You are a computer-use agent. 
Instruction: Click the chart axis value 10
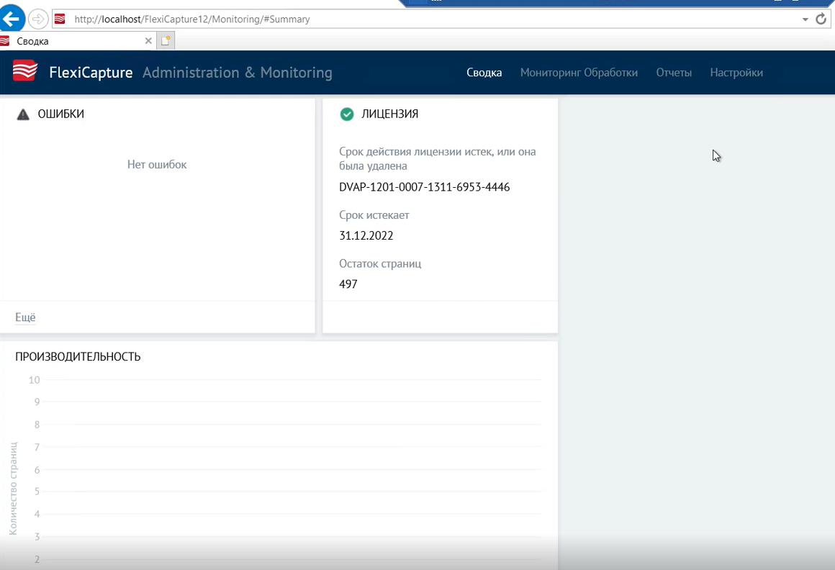[x=34, y=380]
